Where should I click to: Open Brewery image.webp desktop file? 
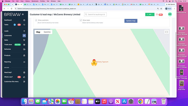coord(181,85)
